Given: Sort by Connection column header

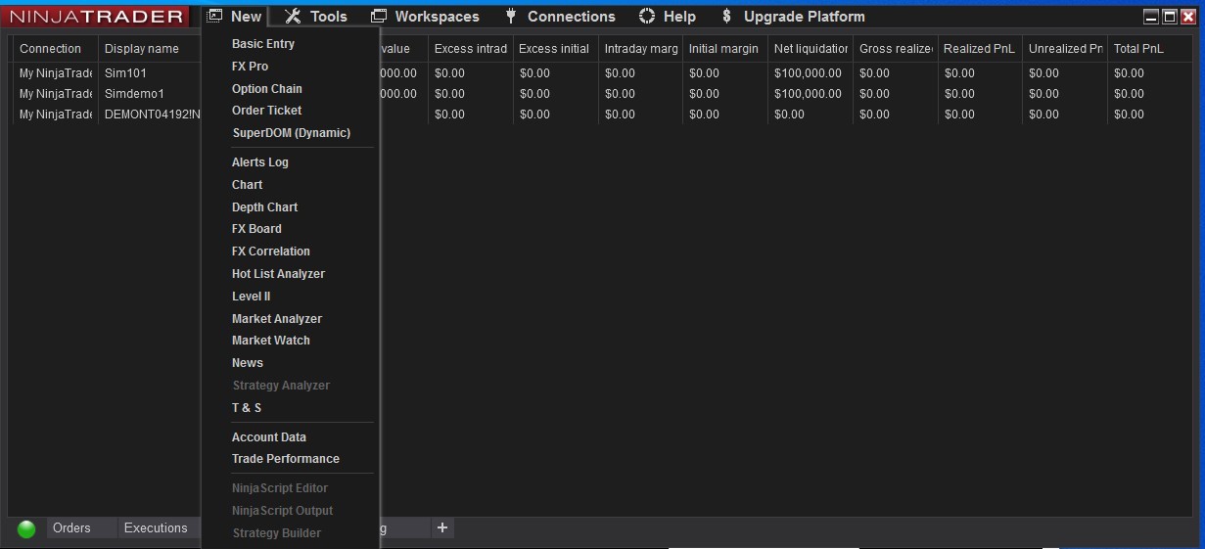Looking at the screenshot, I should point(55,49).
